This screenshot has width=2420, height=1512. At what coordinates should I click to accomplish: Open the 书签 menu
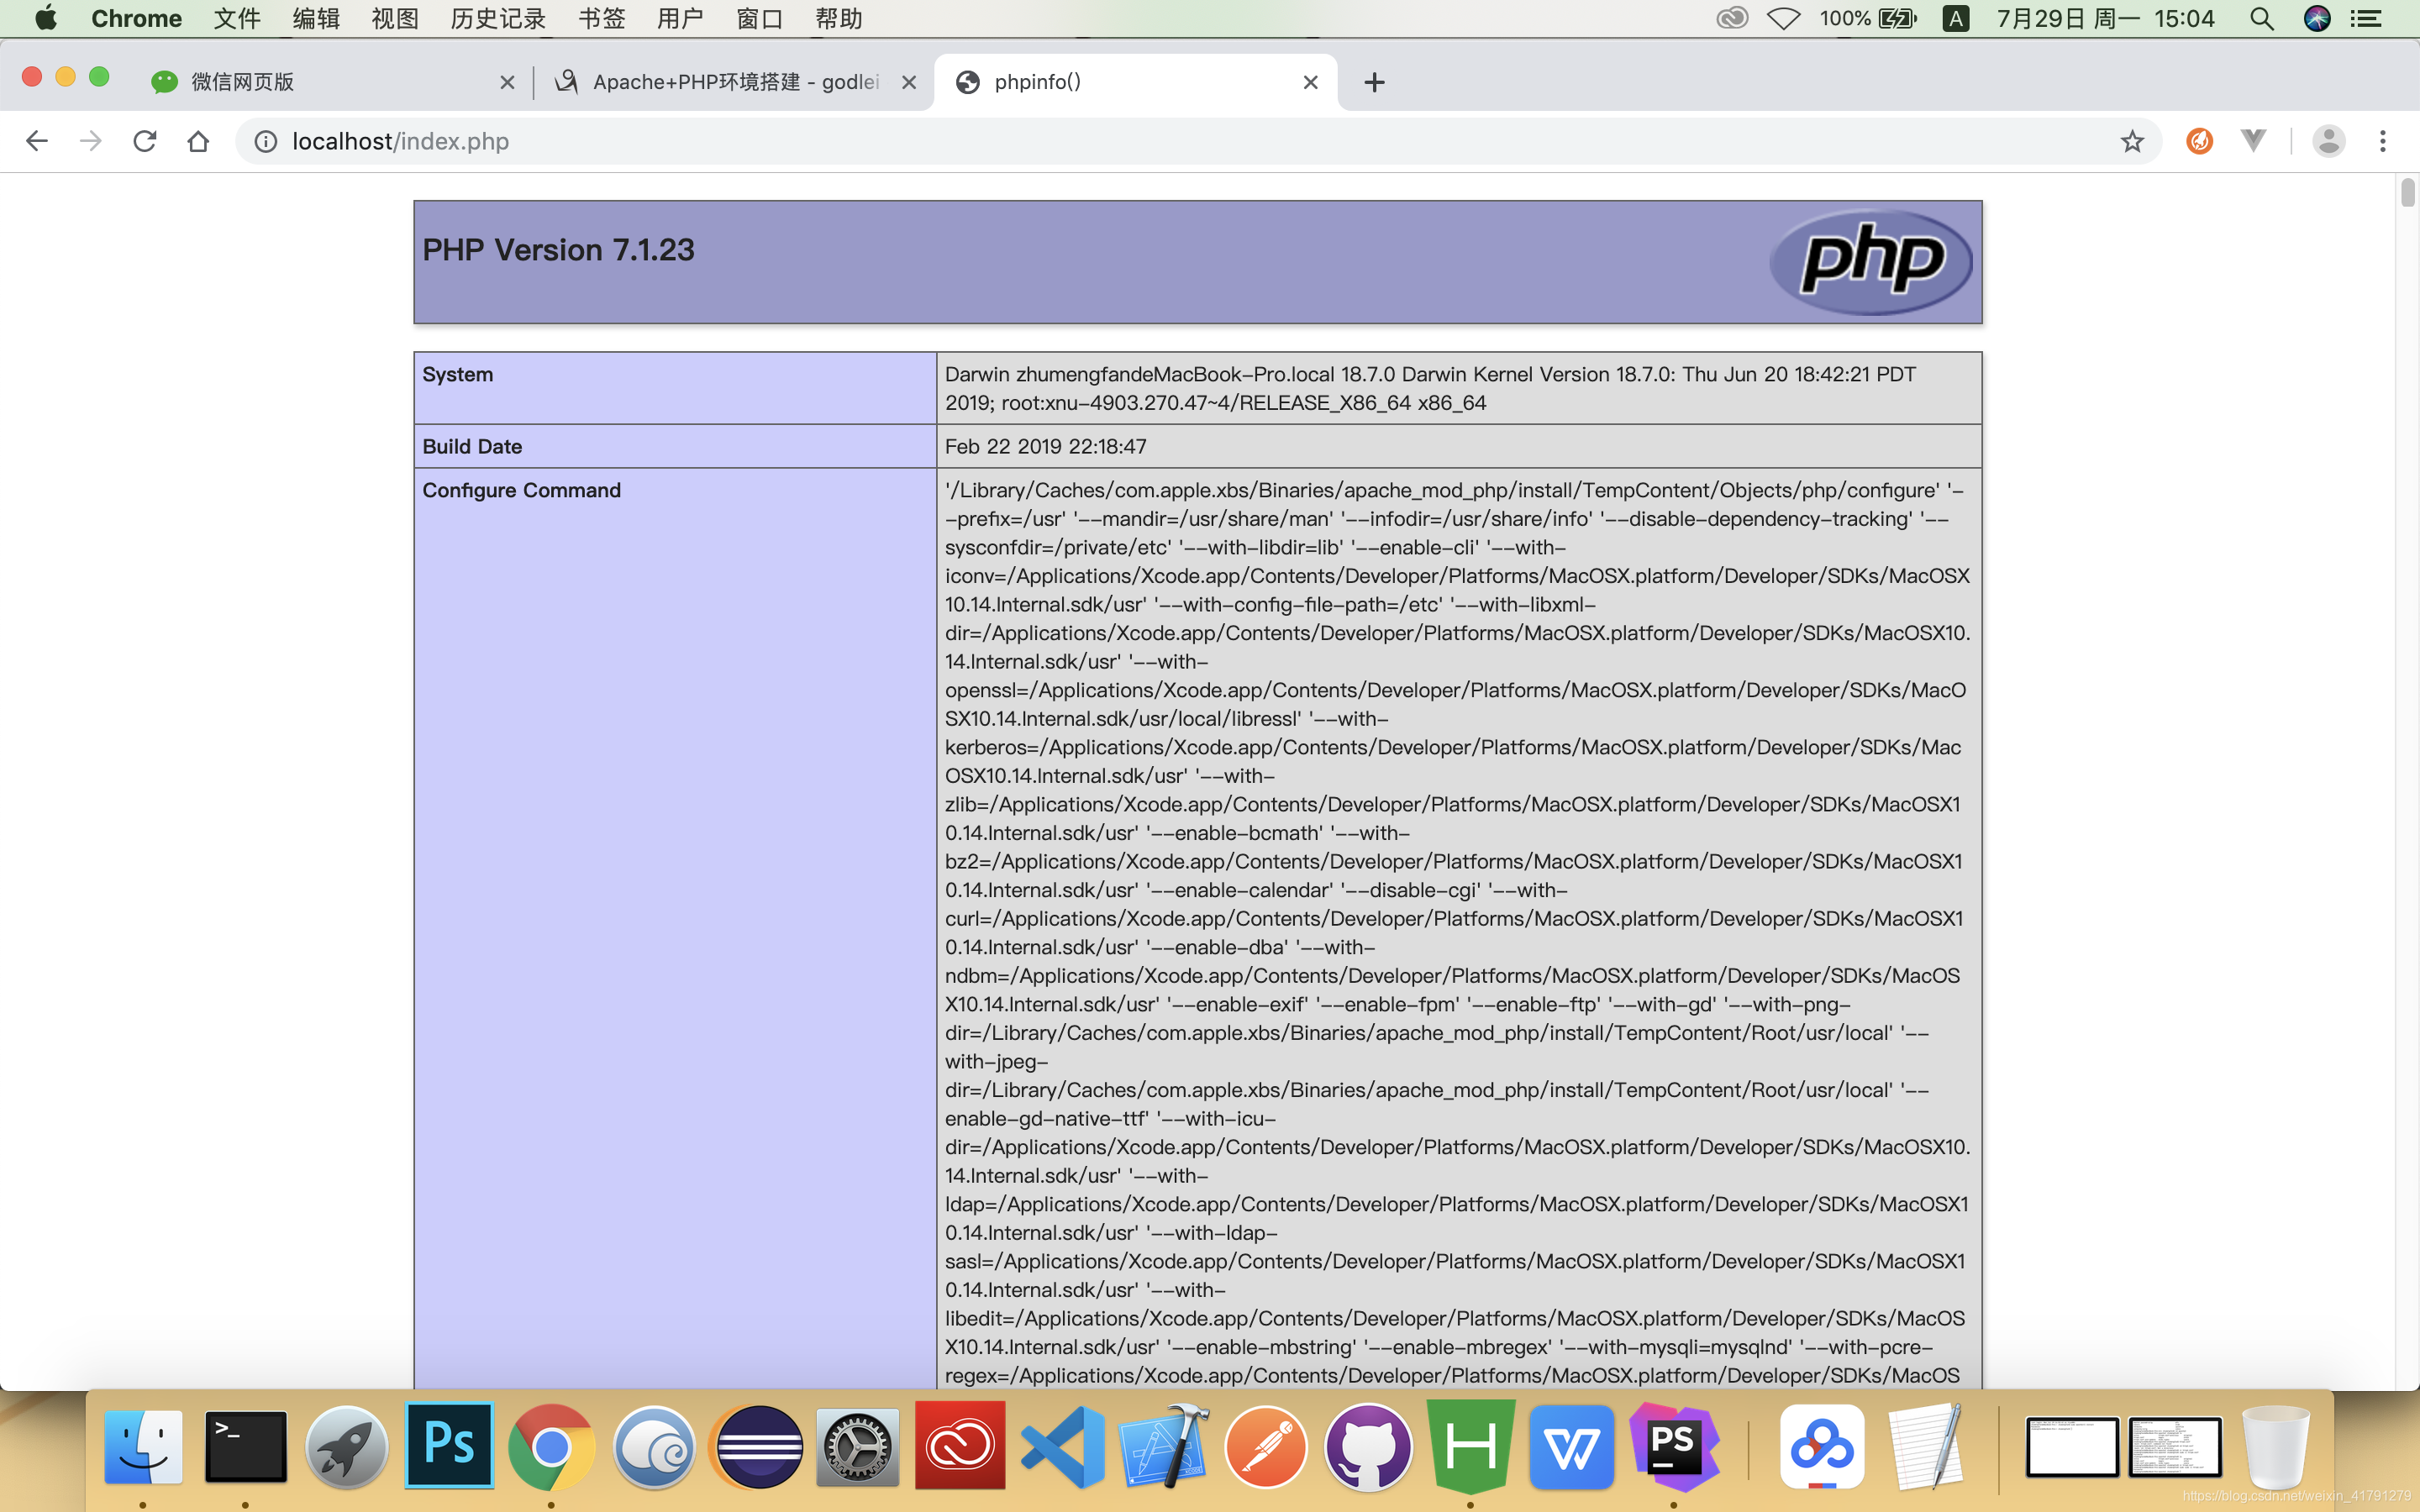[602, 18]
